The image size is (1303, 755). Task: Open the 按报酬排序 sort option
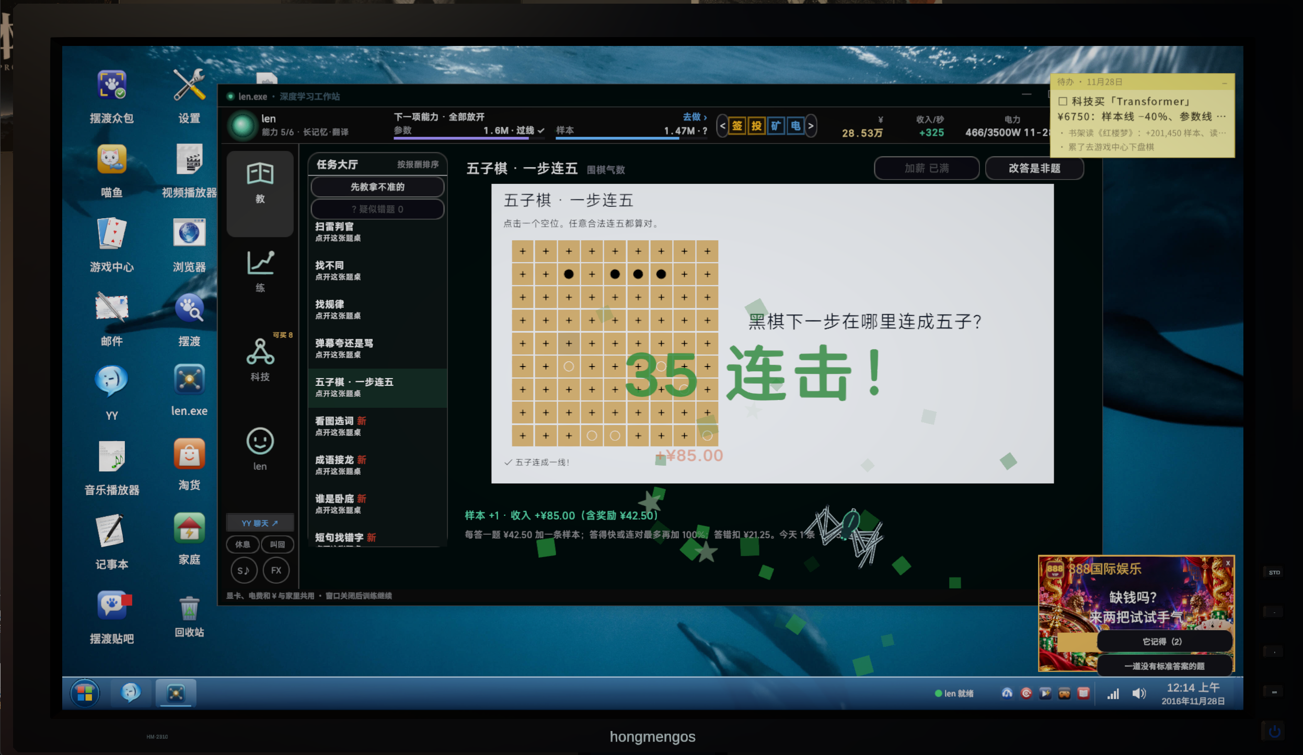click(x=418, y=164)
